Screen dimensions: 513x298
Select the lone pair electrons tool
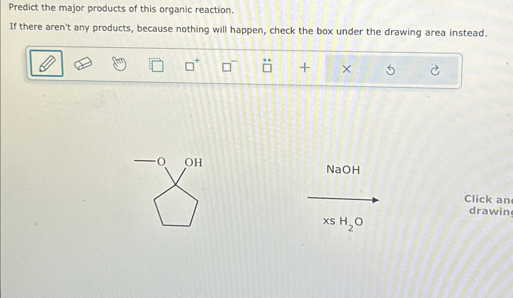(x=266, y=66)
